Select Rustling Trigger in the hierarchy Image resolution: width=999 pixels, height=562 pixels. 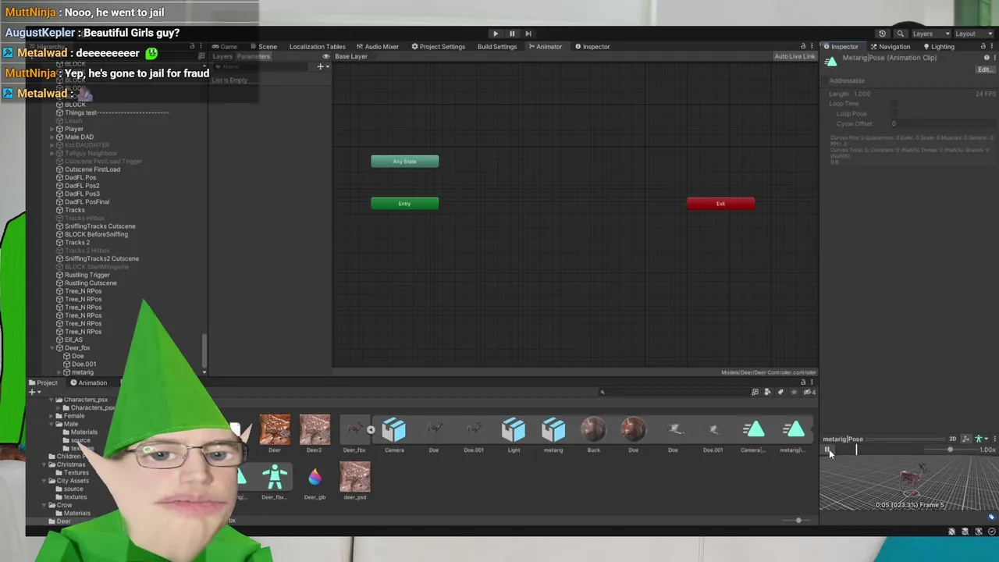click(87, 275)
